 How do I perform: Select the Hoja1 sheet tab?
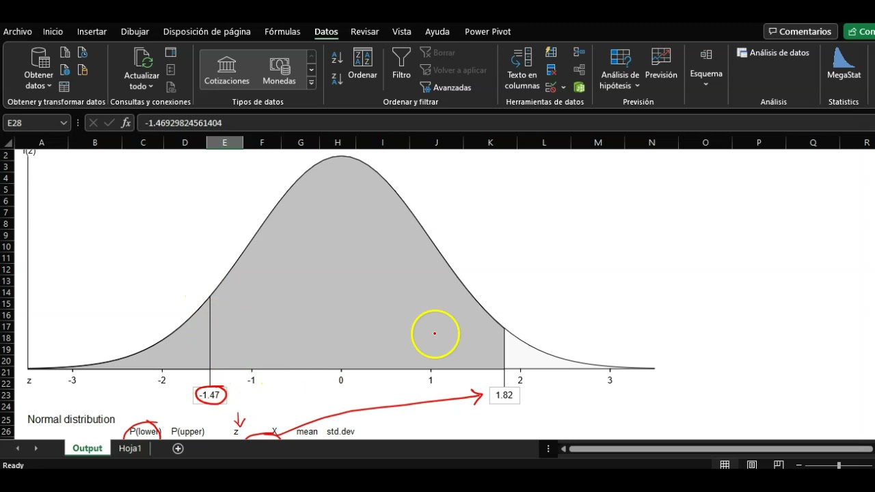[130, 448]
